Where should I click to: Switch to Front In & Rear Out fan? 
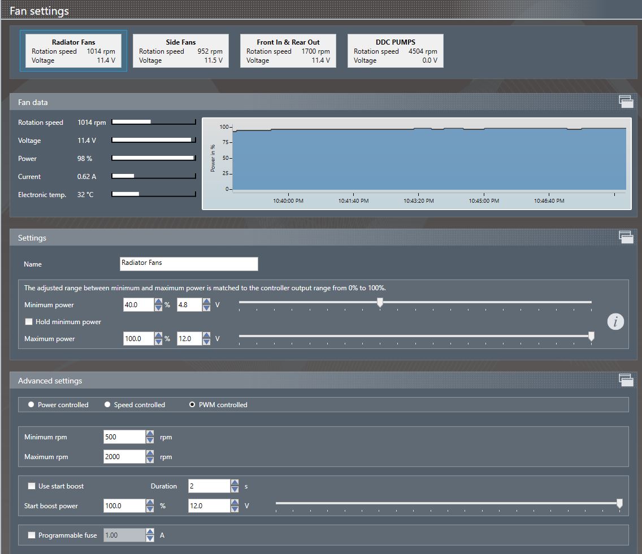[288, 51]
